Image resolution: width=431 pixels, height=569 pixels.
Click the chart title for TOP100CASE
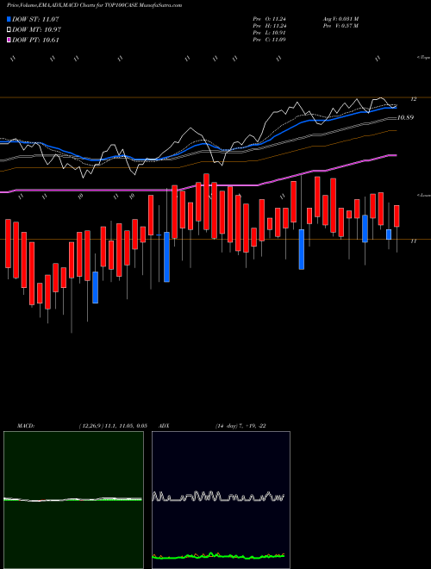94,5
